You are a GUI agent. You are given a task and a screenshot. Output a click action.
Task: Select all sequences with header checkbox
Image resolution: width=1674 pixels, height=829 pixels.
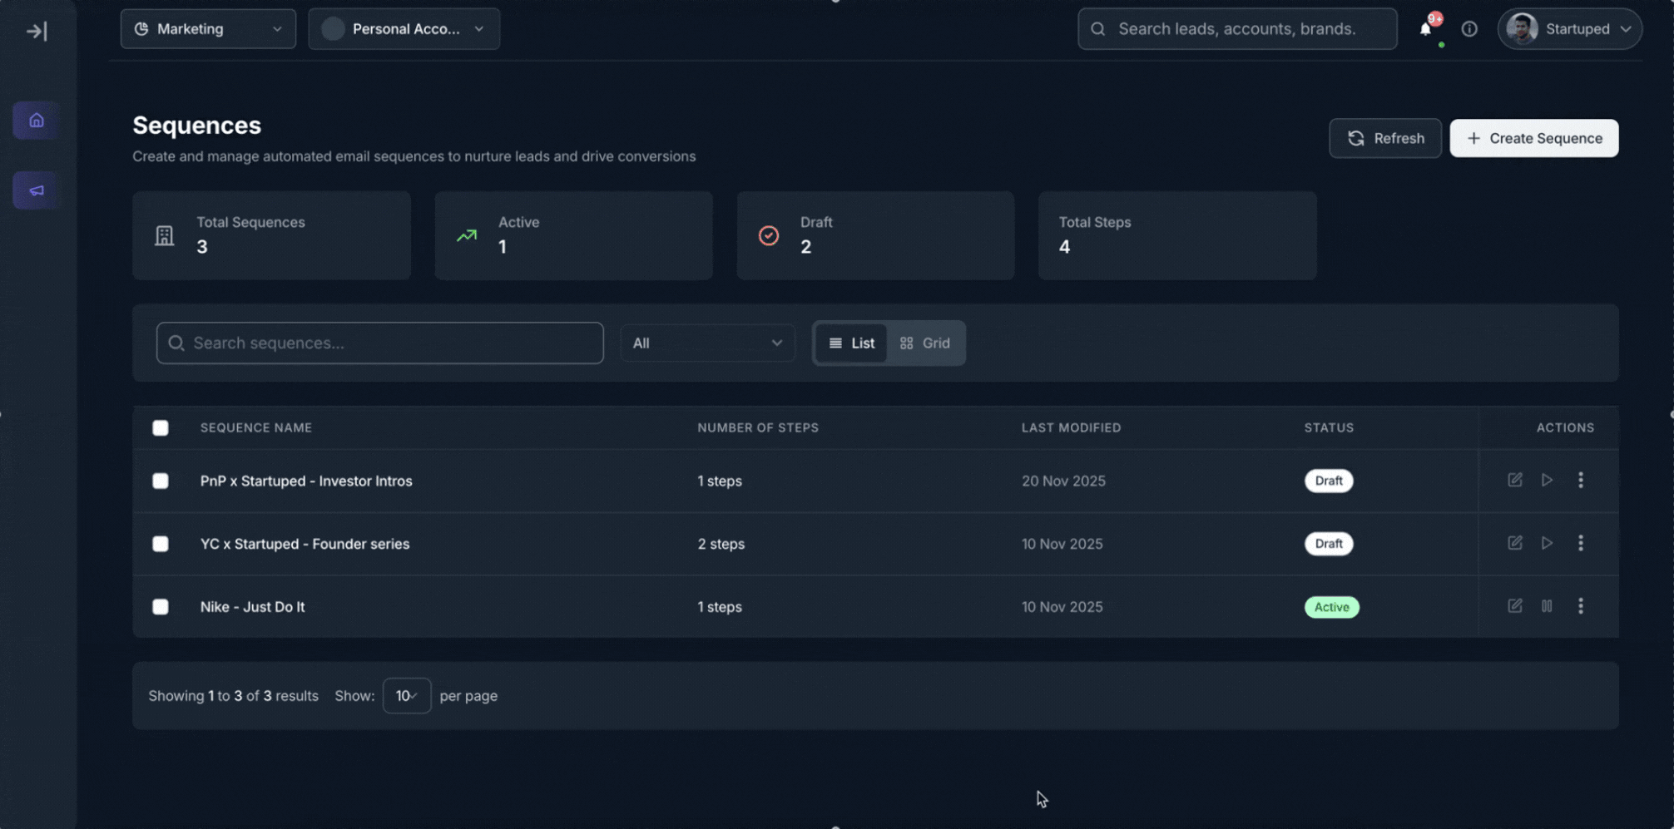[161, 427]
